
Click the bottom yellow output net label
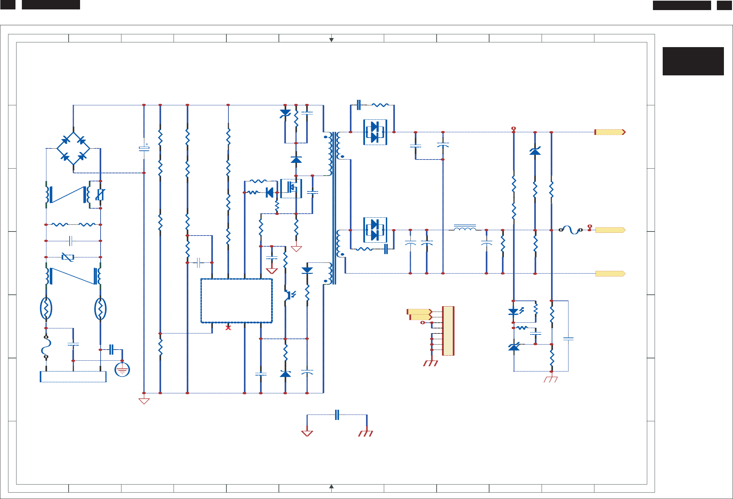[x=610, y=274]
